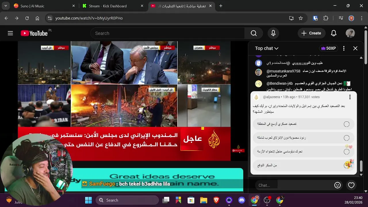Expand the Top chat dropdown

point(267,48)
